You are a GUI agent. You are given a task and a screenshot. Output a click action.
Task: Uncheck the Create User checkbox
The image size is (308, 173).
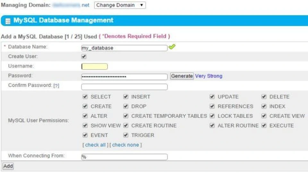click(x=84, y=57)
